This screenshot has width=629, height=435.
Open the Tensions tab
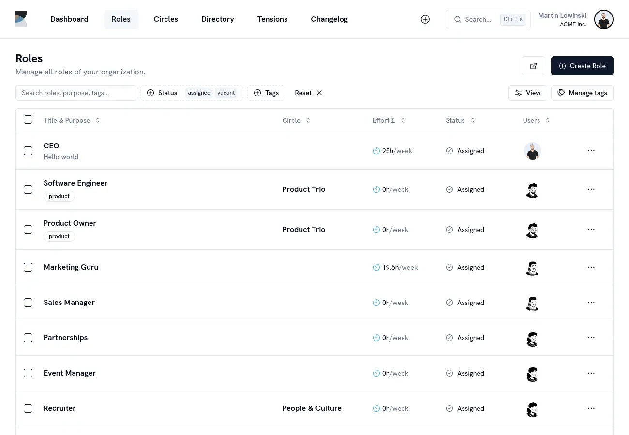[272, 19]
